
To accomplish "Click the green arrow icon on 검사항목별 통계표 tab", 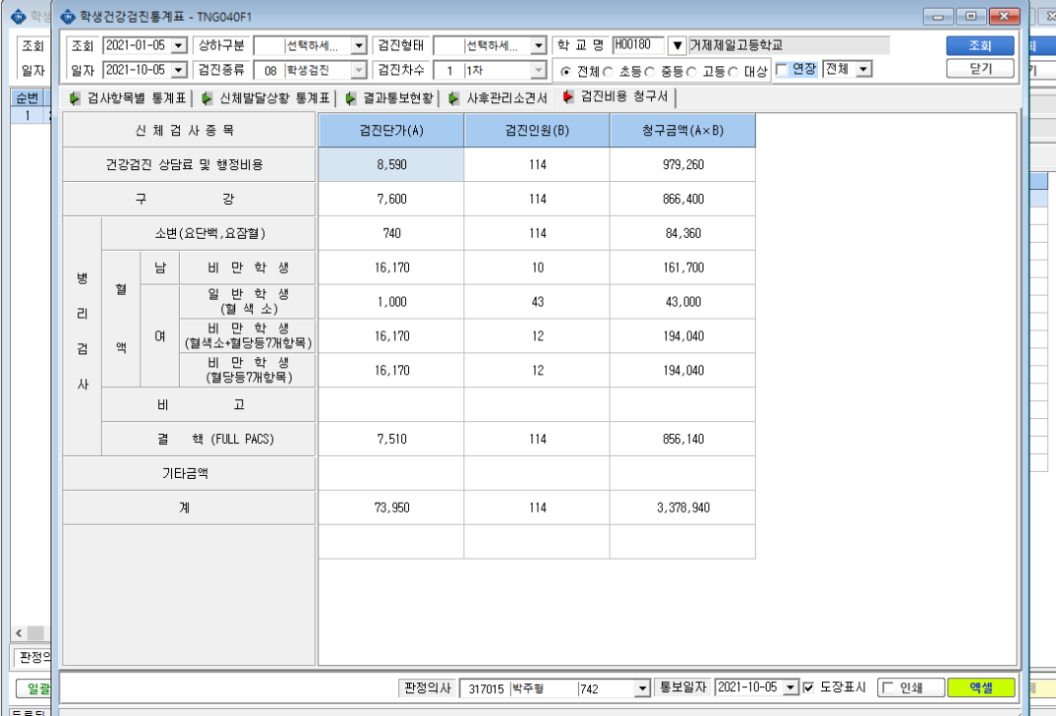I will [74, 98].
